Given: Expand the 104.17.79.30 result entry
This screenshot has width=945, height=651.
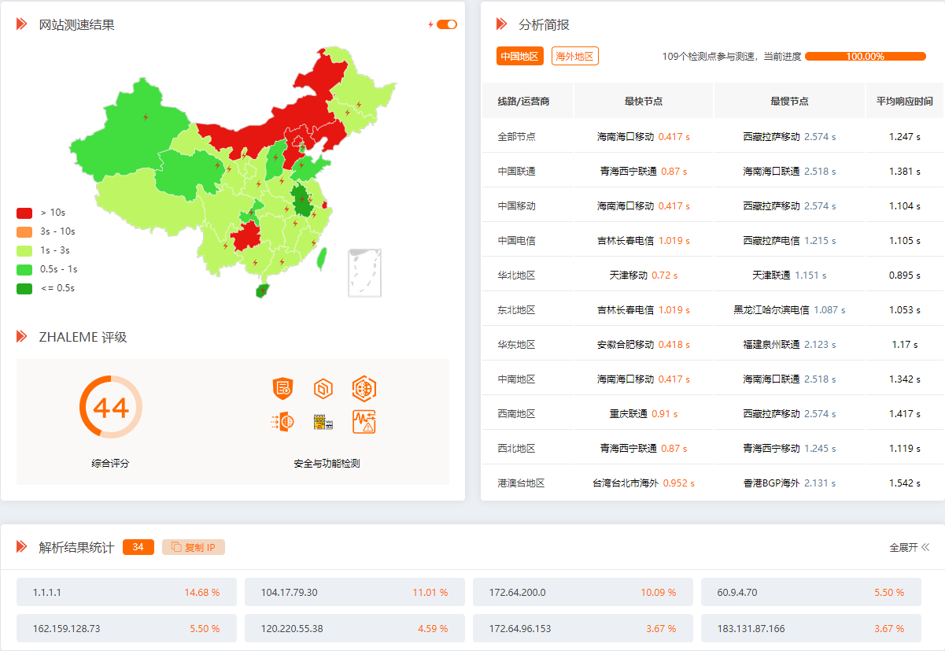Looking at the screenshot, I should [x=355, y=592].
